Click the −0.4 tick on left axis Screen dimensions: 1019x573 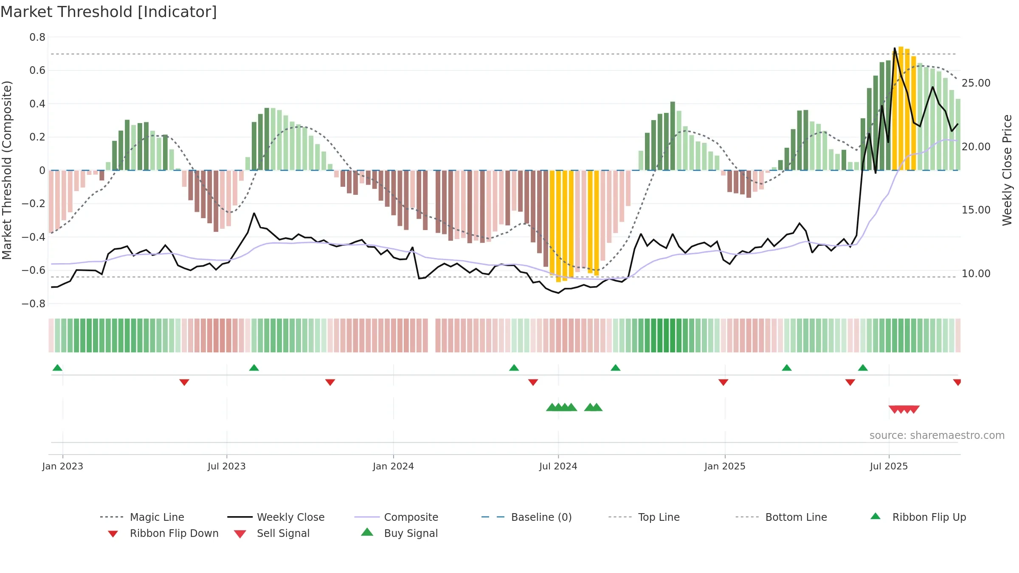34,237
